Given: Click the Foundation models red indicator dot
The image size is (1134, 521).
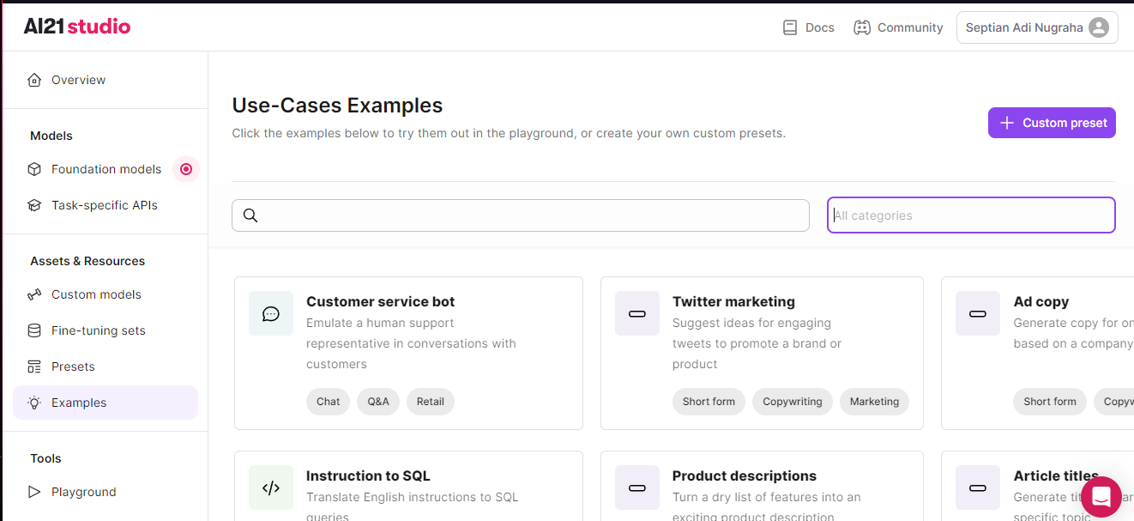Looking at the screenshot, I should pos(186,169).
